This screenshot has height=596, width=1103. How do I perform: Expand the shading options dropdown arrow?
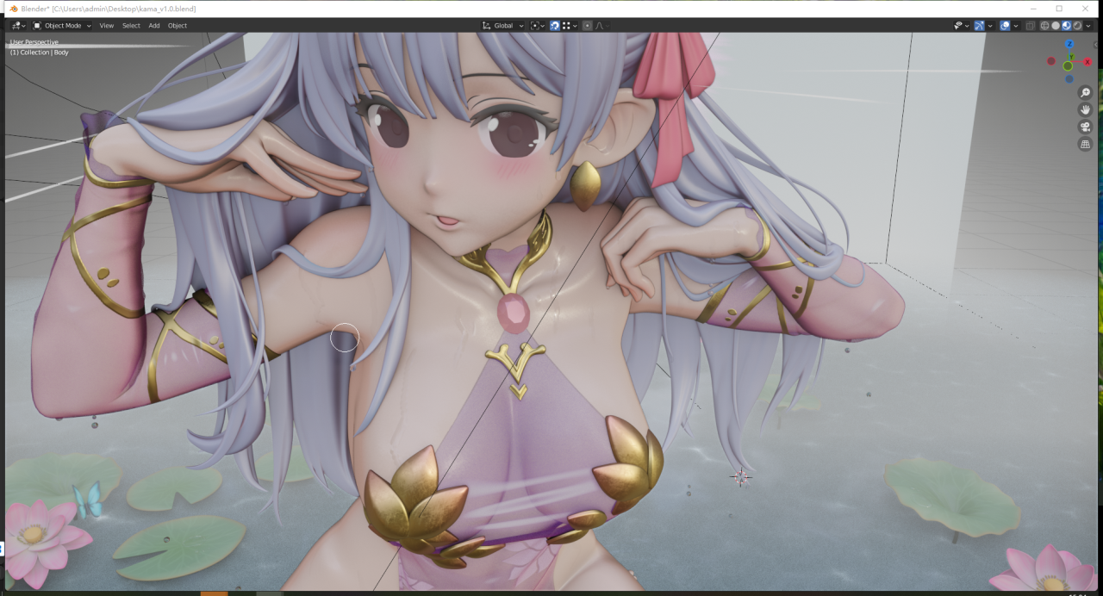1088,26
